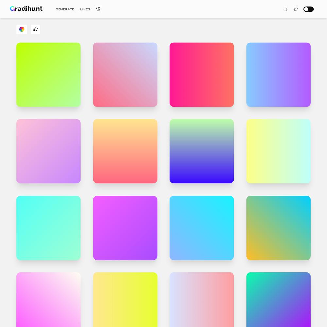This screenshot has width=327, height=327.
Task: Select the orange to teal blue gradient
Action: click(278, 228)
